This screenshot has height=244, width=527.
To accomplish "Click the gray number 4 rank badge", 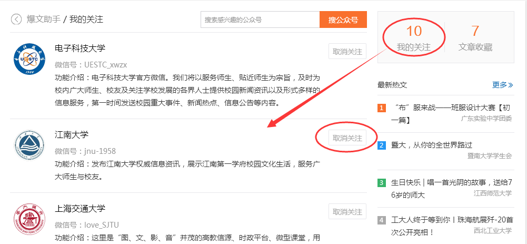I will point(382,220).
